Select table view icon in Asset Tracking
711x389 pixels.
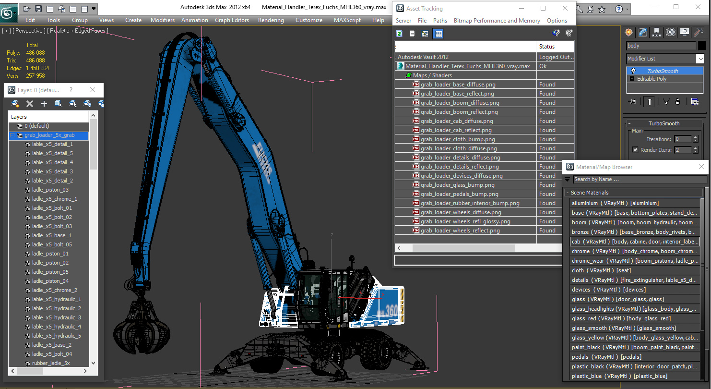(x=438, y=33)
